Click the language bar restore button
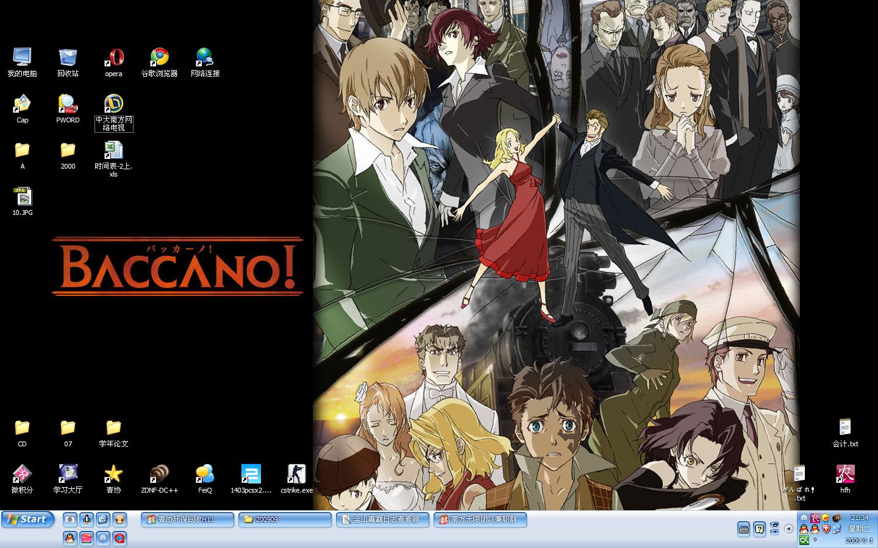Screen dimensions: 878x548 775,525
